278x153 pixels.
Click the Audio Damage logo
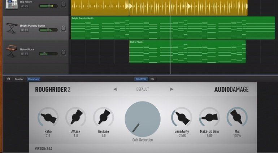(x=231, y=90)
